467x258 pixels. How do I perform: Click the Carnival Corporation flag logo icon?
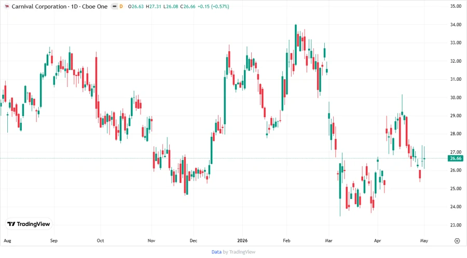7,7
